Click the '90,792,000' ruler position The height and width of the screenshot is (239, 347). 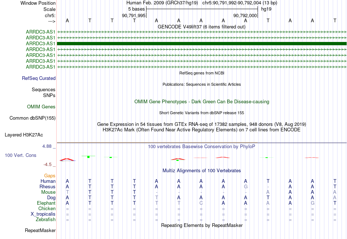tap(245, 15)
